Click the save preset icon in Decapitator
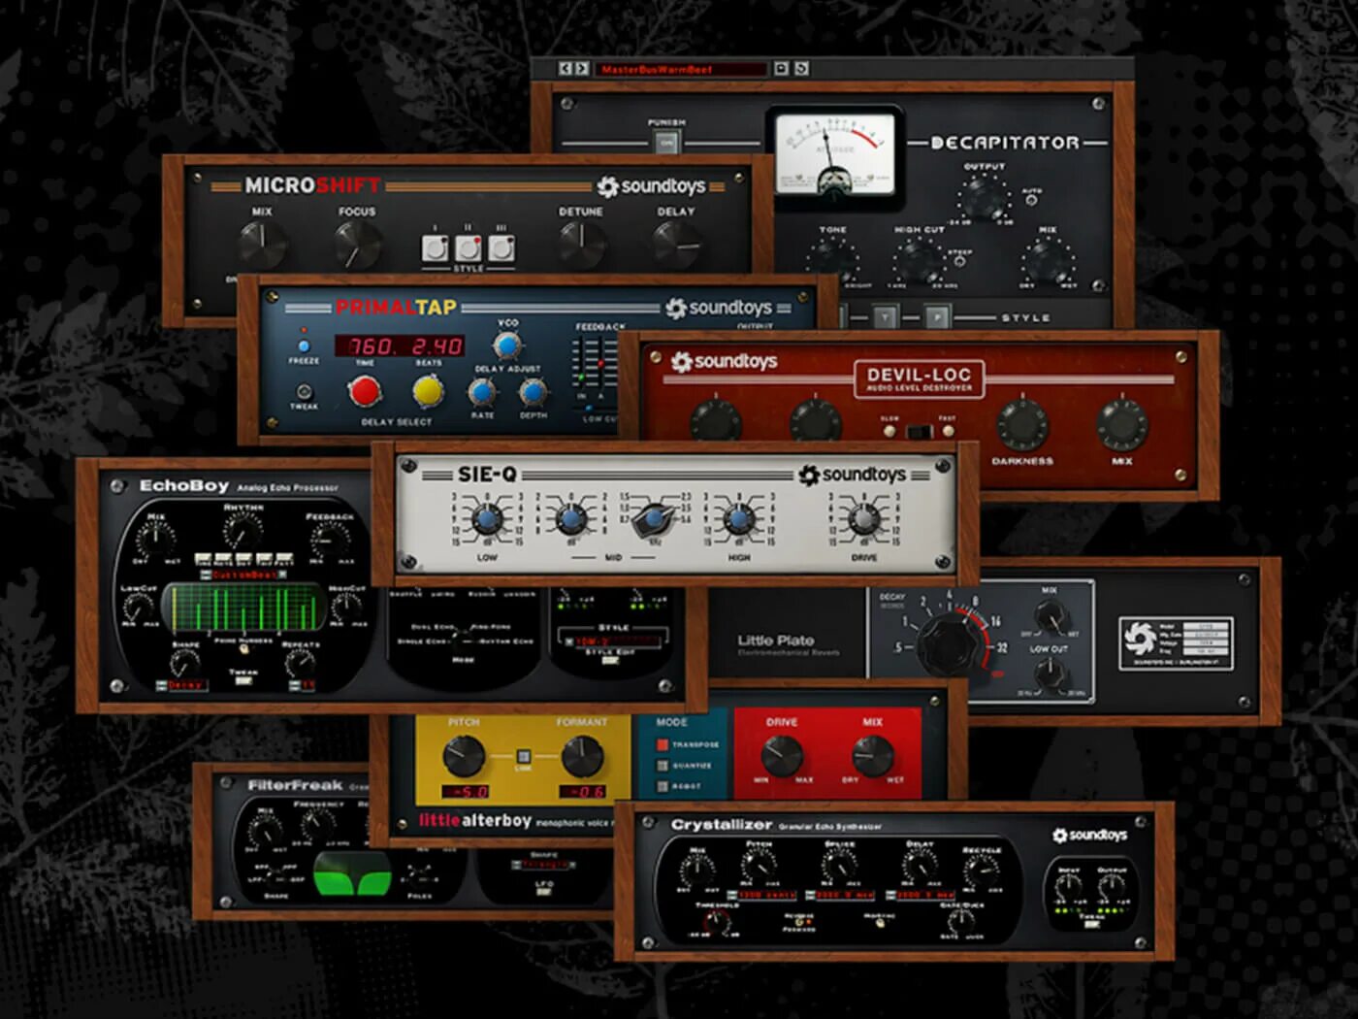This screenshot has height=1019, width=1358. 781,69
